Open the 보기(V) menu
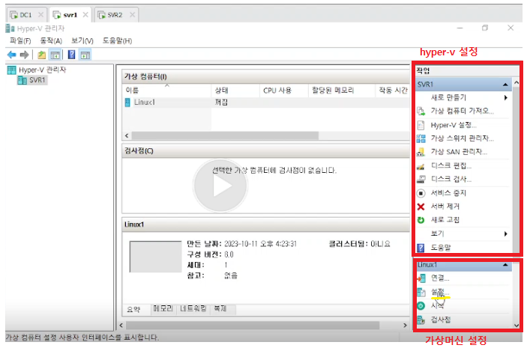The width and height of the screenshot is (527, 354). [x=82, y=41]
